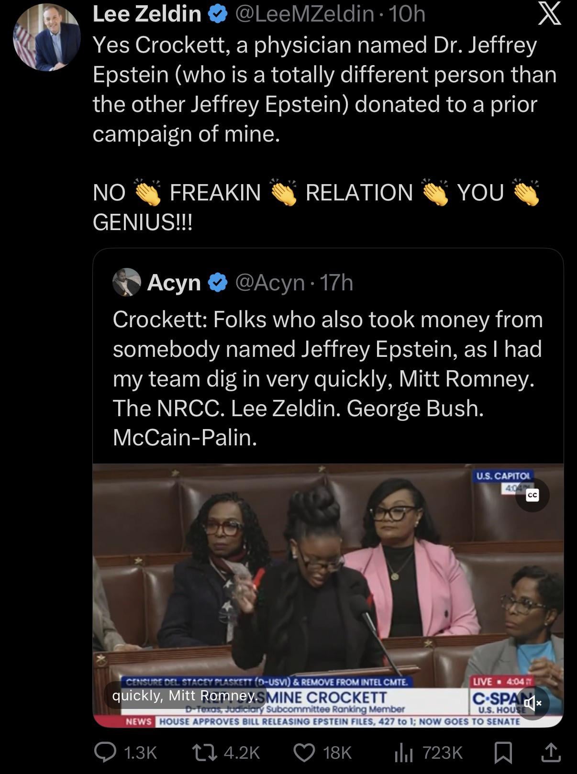Unmute the video using the speaker icon

(x=532, y=703)
